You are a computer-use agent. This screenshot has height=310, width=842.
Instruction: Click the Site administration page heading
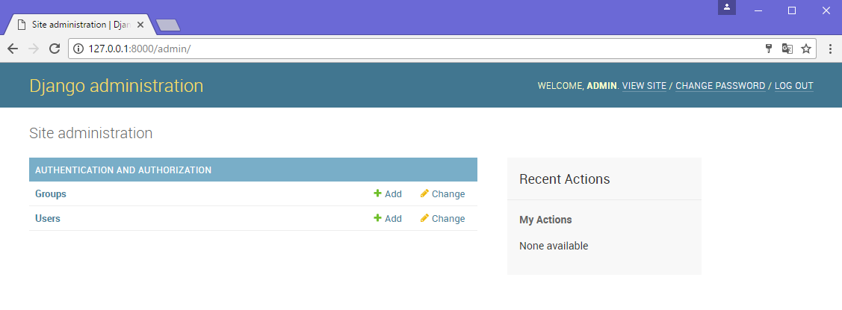[x=90, y=133]
